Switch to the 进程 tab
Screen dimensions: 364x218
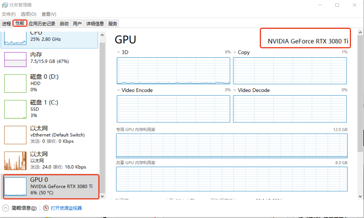tap(6, 24)
